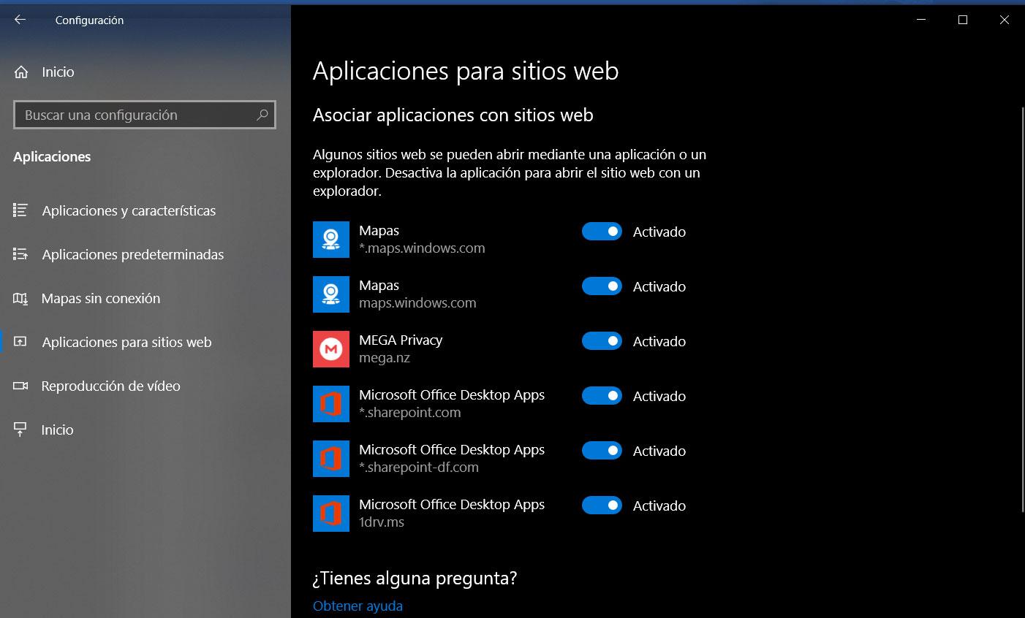1025x618 pixels.
Task: Click the Mapas sin conexión map icon
Action: 20,298
